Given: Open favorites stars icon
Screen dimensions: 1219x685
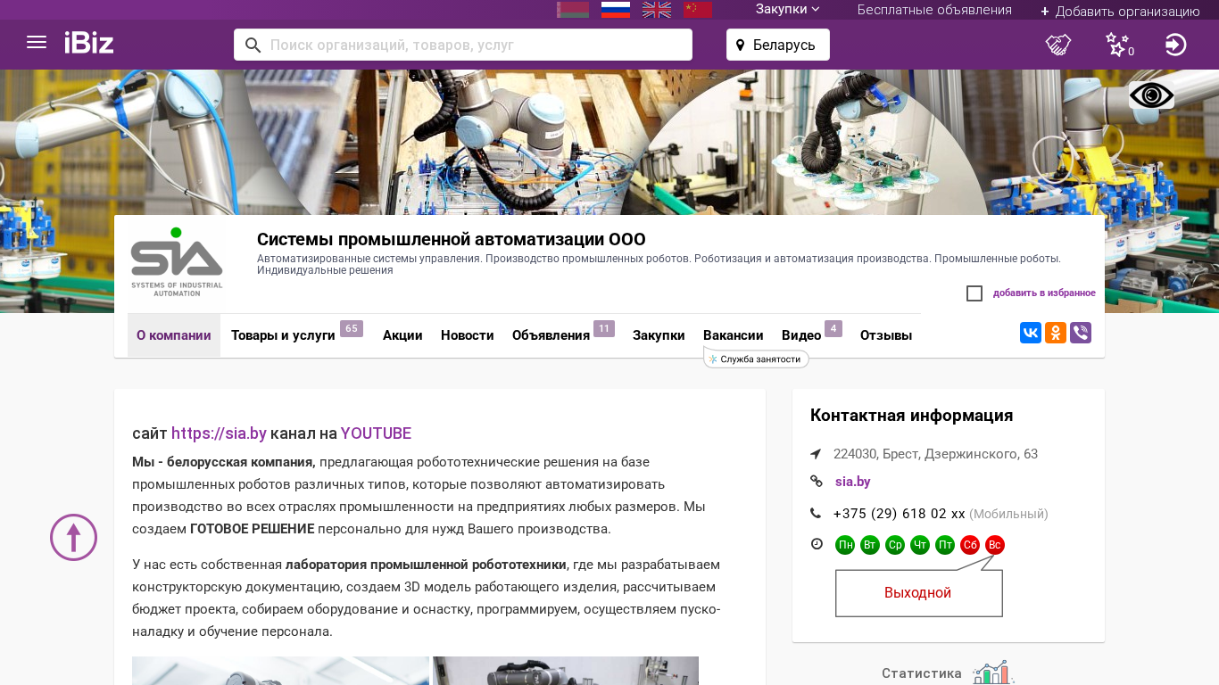Looking at the screenshot, I should pyautogui.click(x=1118, y=45).
